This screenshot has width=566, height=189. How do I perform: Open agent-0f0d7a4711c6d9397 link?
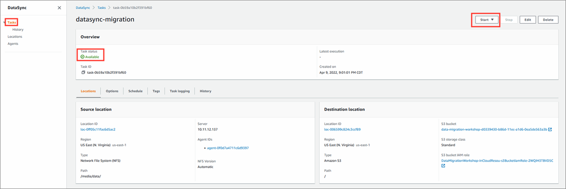(228, 148)
